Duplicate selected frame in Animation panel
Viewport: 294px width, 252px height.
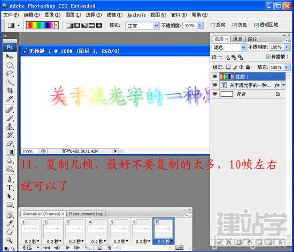pyautogui.click(x=99, y=248)
